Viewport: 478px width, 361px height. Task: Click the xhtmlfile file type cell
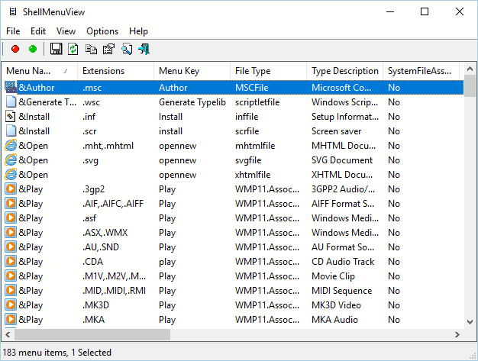coord(253,175)
